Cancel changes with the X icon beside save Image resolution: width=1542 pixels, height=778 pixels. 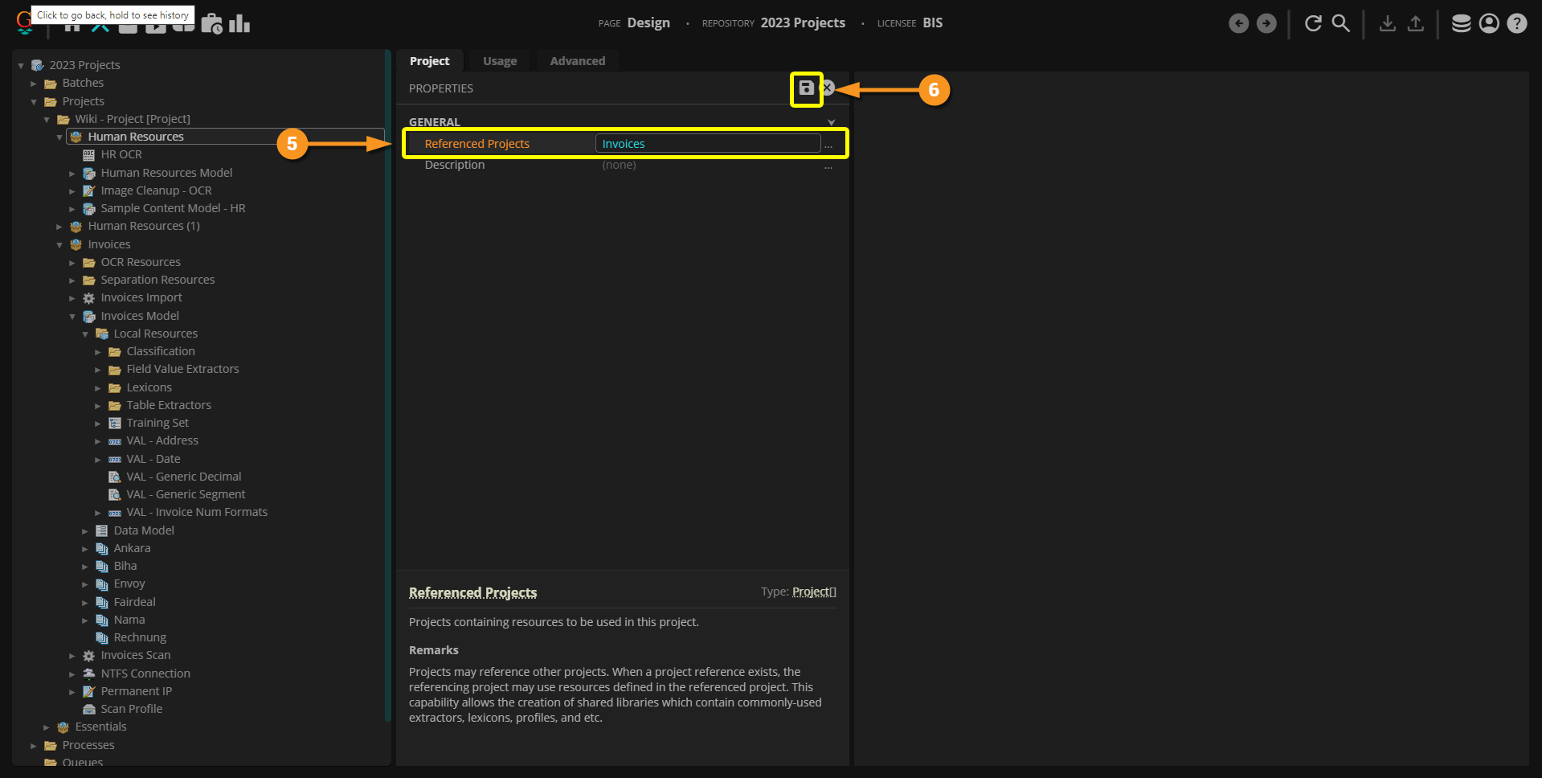point(828,88)
